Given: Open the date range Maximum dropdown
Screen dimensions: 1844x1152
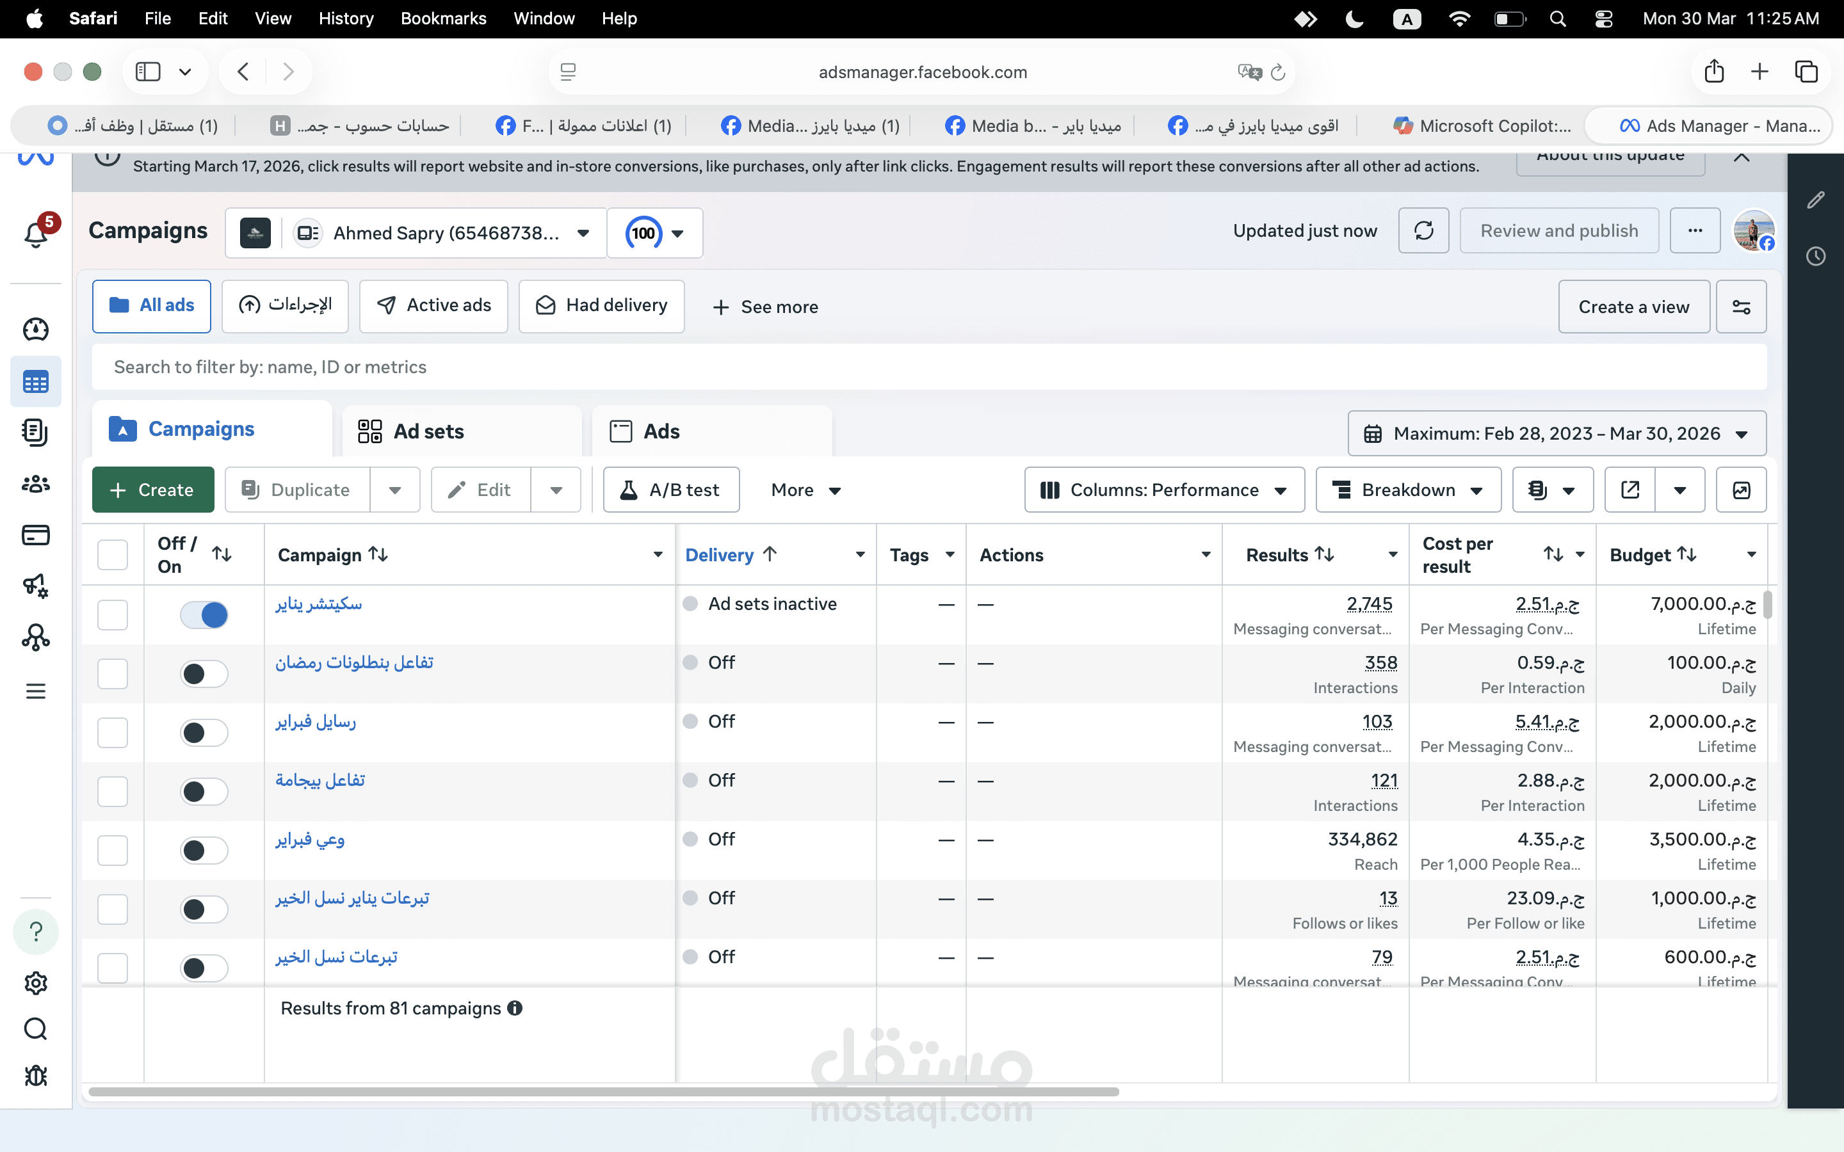Looking at the screenshot, I should [1557, 433].
